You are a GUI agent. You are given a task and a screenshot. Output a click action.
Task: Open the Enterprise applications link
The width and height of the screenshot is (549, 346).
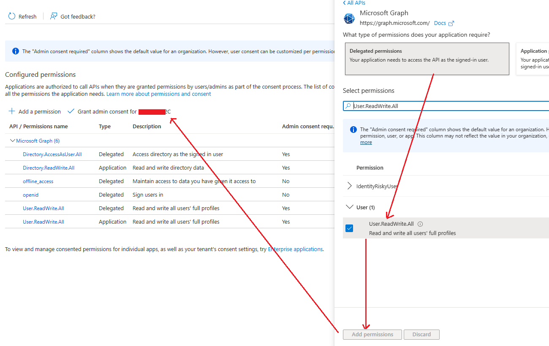coord(295,249)
